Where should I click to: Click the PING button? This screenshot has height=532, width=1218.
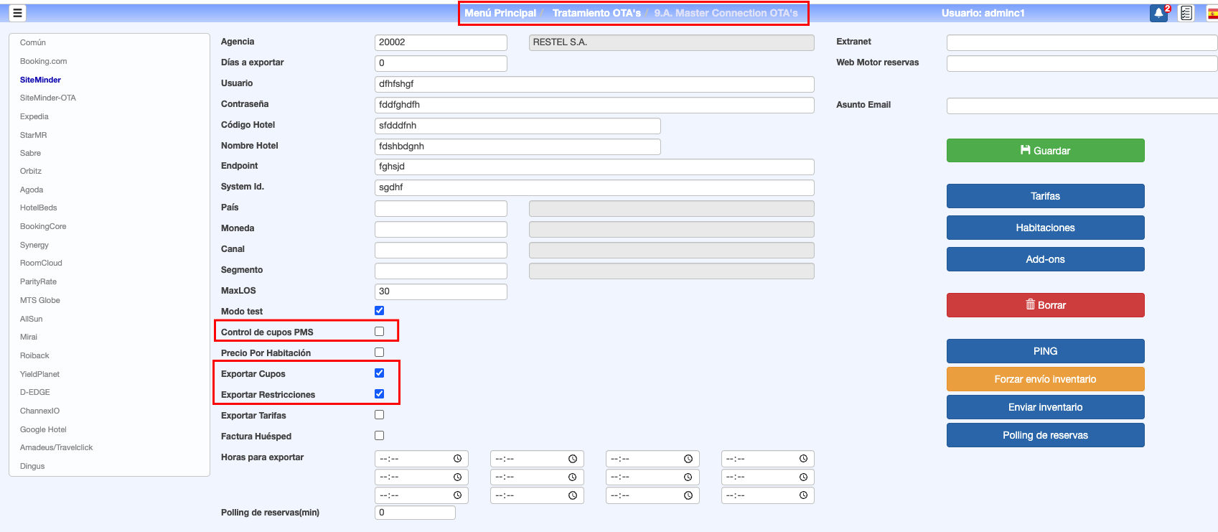1045,351
